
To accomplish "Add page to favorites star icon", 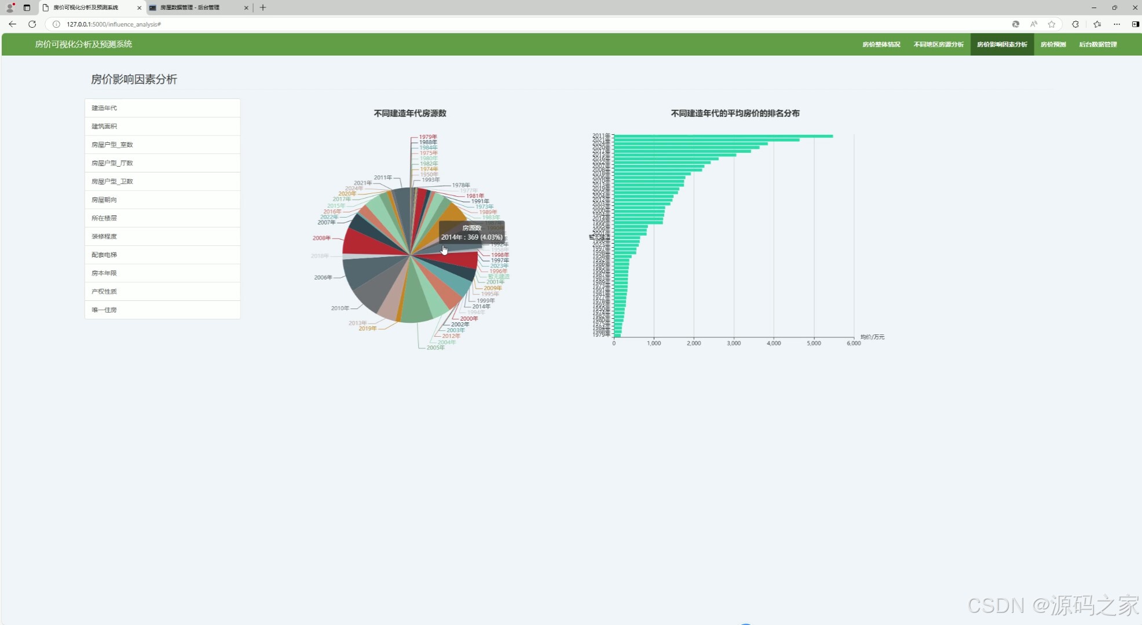I will point(1052,24).
